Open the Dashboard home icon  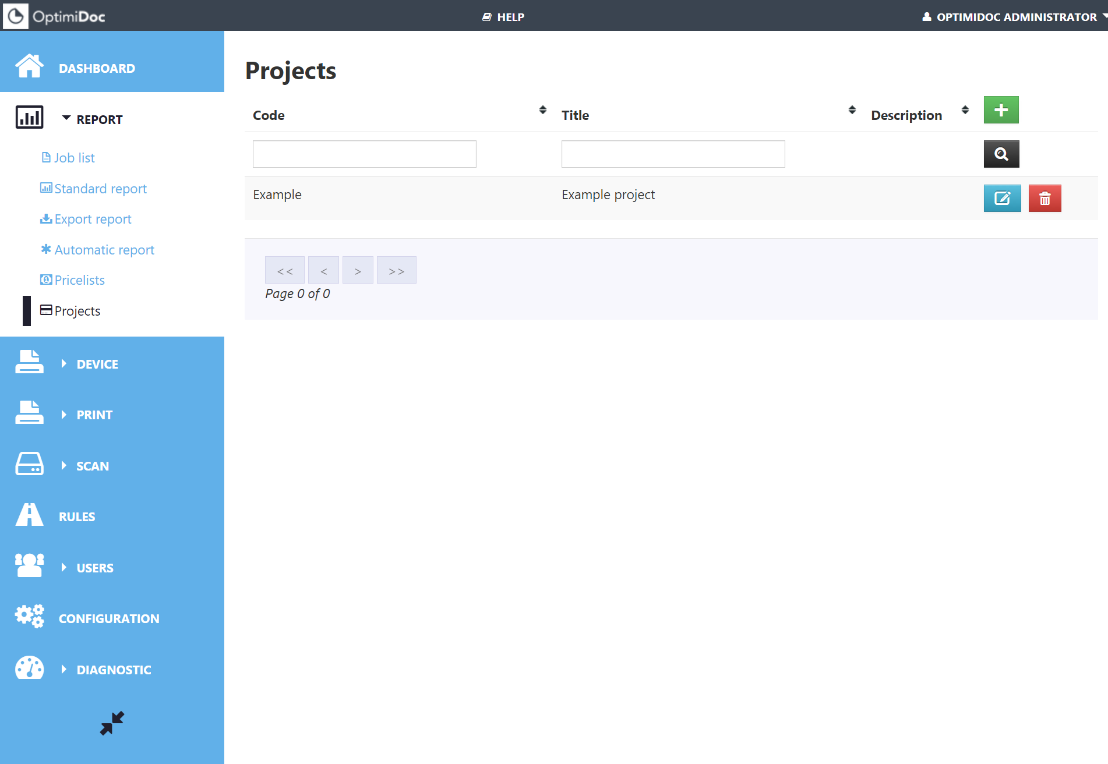[29, 66]
